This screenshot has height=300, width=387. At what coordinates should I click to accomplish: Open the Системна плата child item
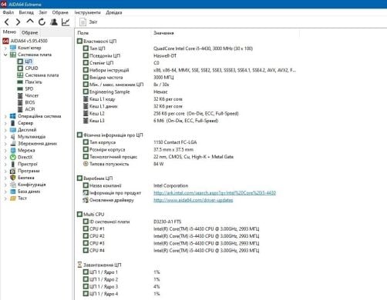point(38,75)
